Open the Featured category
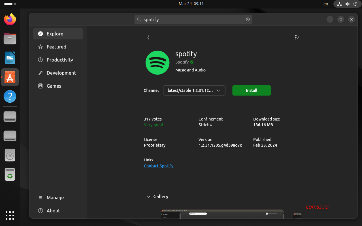The height and width of the screenshot is (226, 362). (x=56, y=47)
